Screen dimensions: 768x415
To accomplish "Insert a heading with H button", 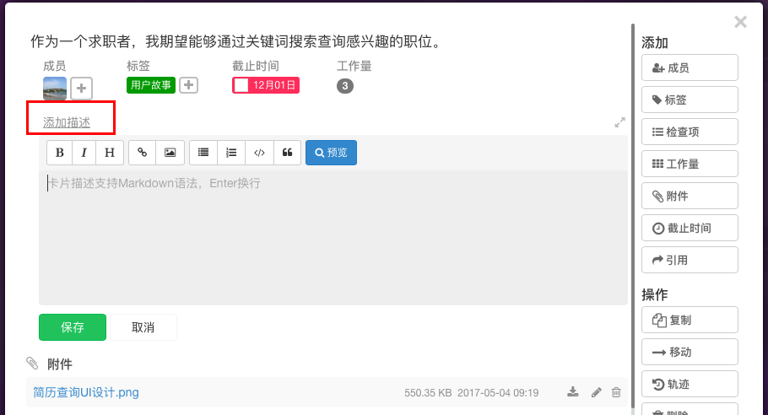I will tap(110, 153).
